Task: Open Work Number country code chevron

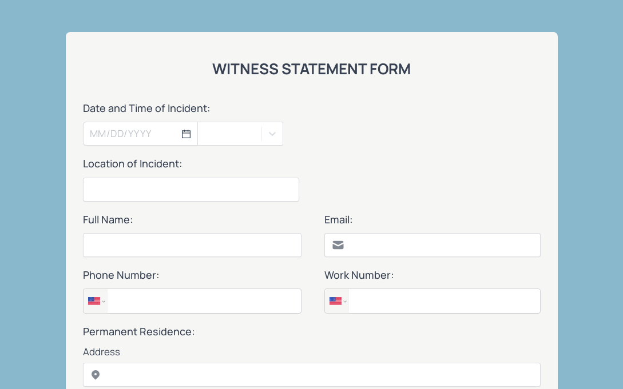Action: 345,302
